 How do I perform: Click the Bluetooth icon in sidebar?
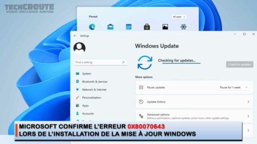pos(78,82)
